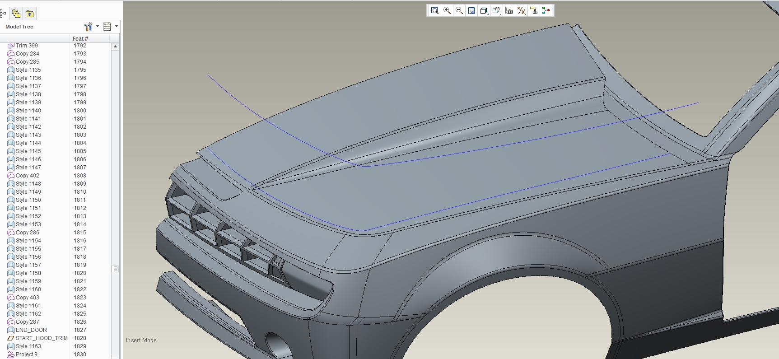Select the Copy 284 feature
The image size is (779, 359).
[28, 54]
